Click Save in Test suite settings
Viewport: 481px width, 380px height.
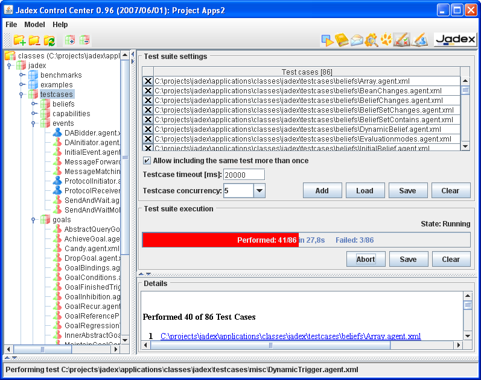(408, 190)
